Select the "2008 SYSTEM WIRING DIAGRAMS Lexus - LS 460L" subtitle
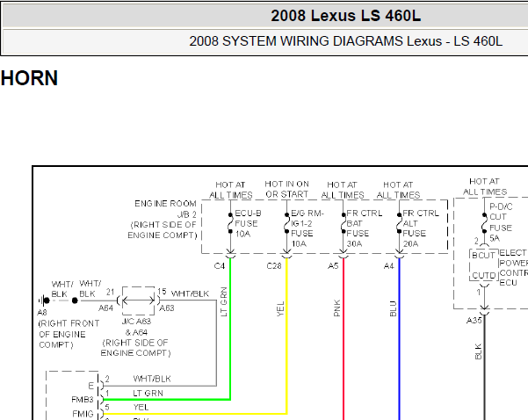 (346, 41)
